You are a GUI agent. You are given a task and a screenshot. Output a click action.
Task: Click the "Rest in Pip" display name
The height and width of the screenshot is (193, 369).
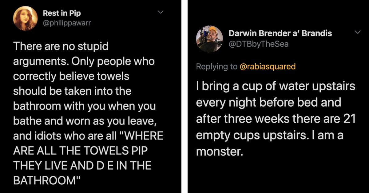62,13
